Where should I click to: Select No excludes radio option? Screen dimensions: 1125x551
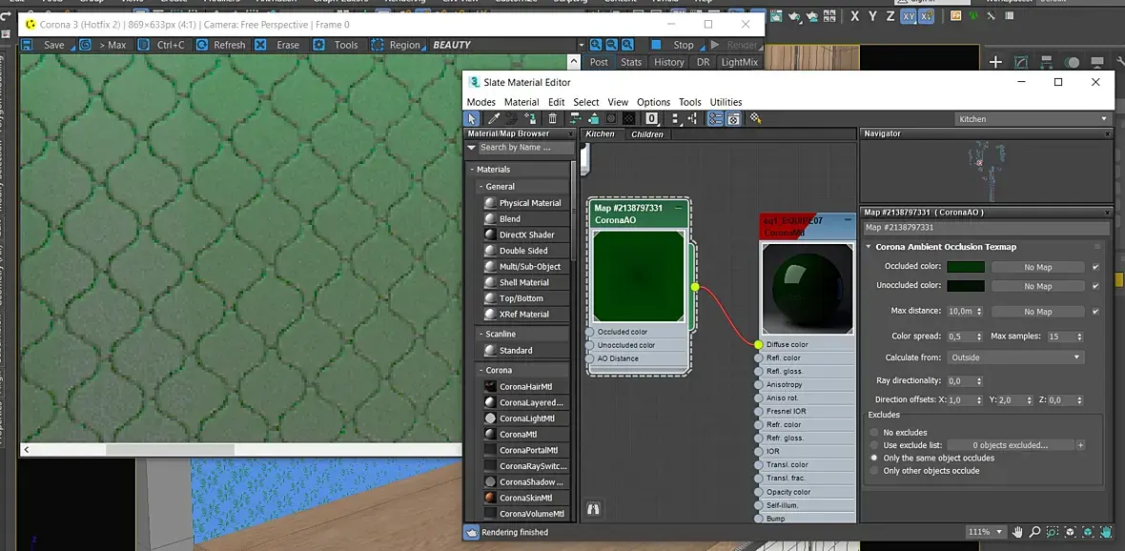click(x=874, y=433)
